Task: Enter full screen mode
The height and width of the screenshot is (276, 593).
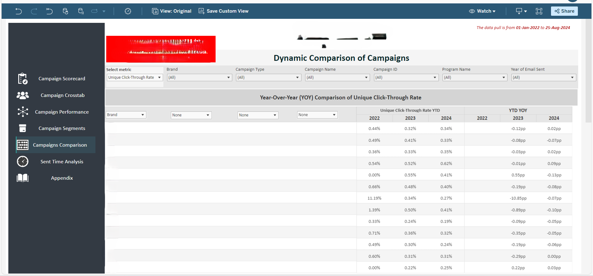Action: tap(539, 11)
